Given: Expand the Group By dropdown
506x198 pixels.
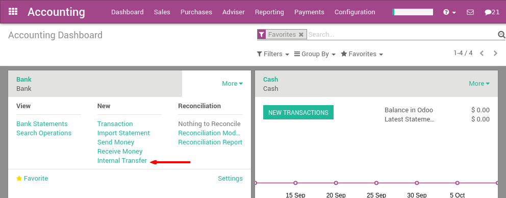Looking at the screenshot, I should [x=315, y=54].
